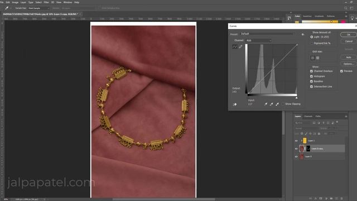The image size is (357, 201).
Task: Toggle the Channel Overlays checkbox
Action: point(311,71)
